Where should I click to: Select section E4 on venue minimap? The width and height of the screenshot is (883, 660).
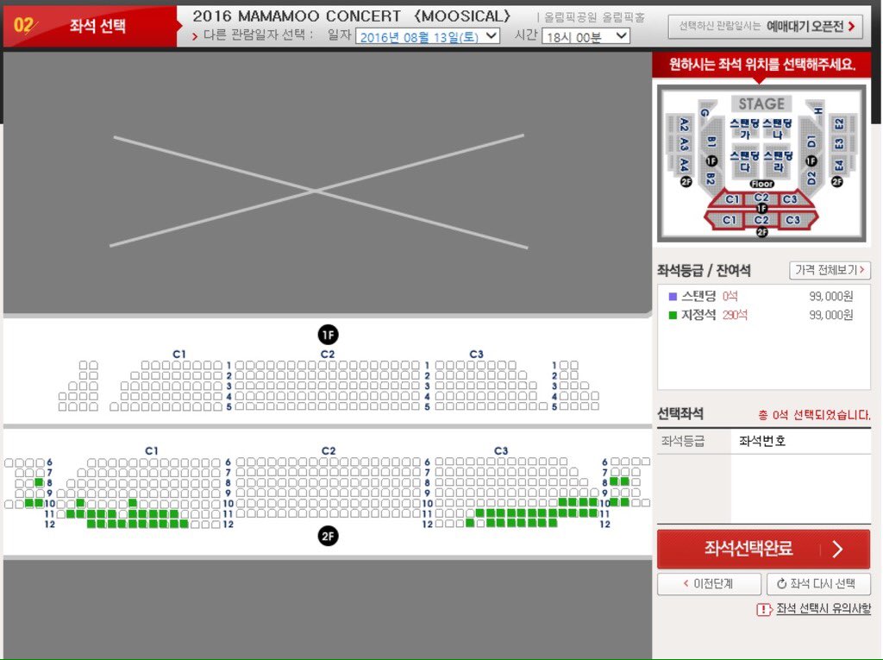pos(839,165)
